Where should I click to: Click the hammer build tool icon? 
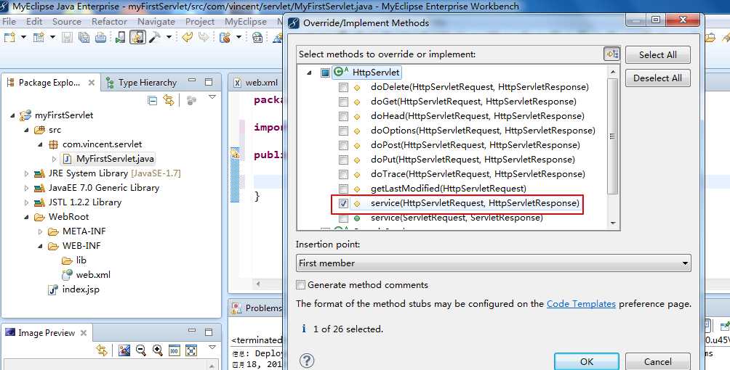click(x=154, y=37)
